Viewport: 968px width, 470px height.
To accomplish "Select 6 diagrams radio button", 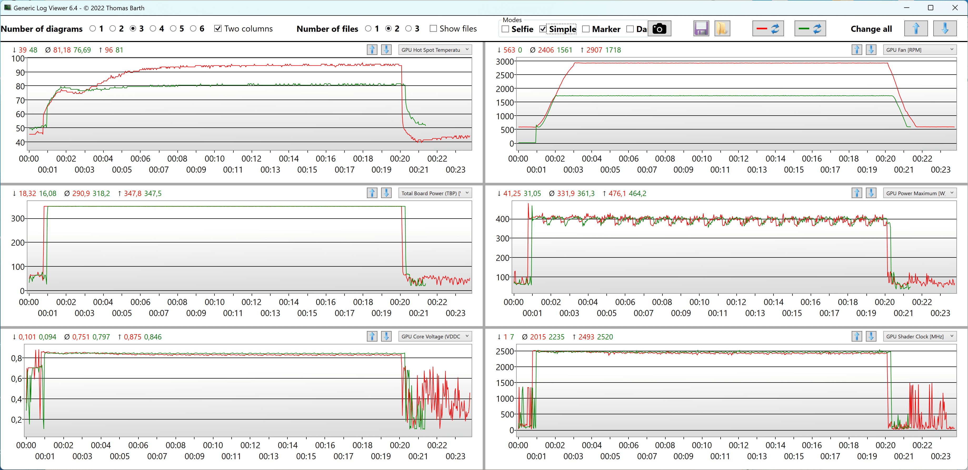I will pyautogui.click(x=193, y=29).
